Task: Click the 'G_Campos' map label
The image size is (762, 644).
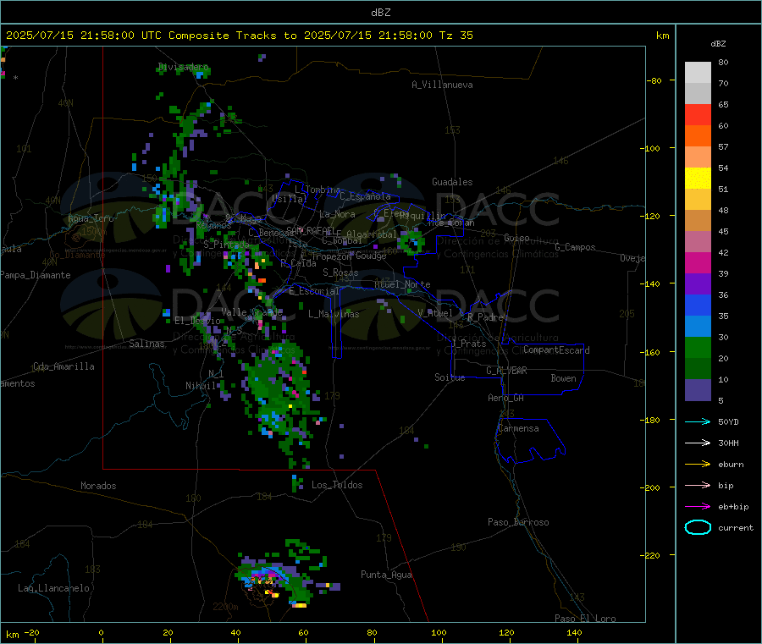Action: tap(575, 247)
